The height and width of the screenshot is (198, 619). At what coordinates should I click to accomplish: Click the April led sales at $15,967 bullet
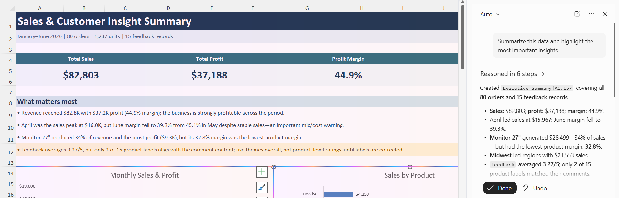coord(545,124)
